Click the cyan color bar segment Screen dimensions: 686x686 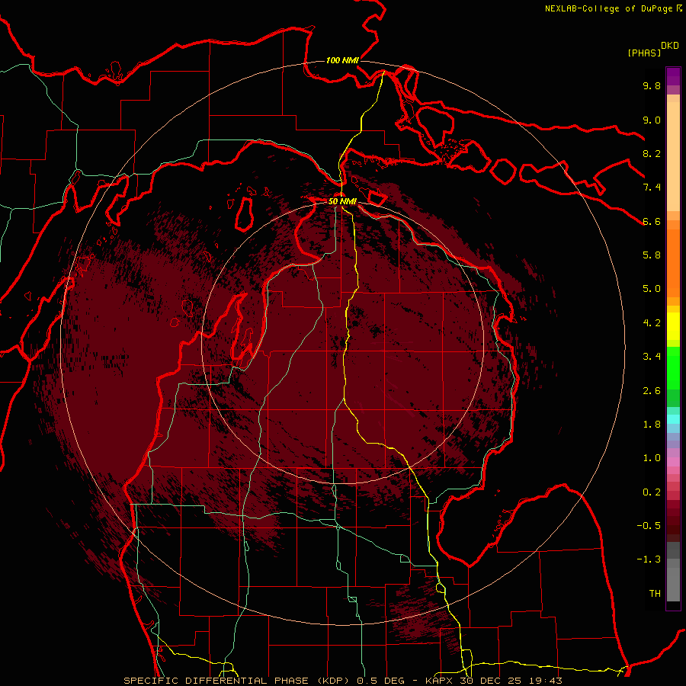673,419
